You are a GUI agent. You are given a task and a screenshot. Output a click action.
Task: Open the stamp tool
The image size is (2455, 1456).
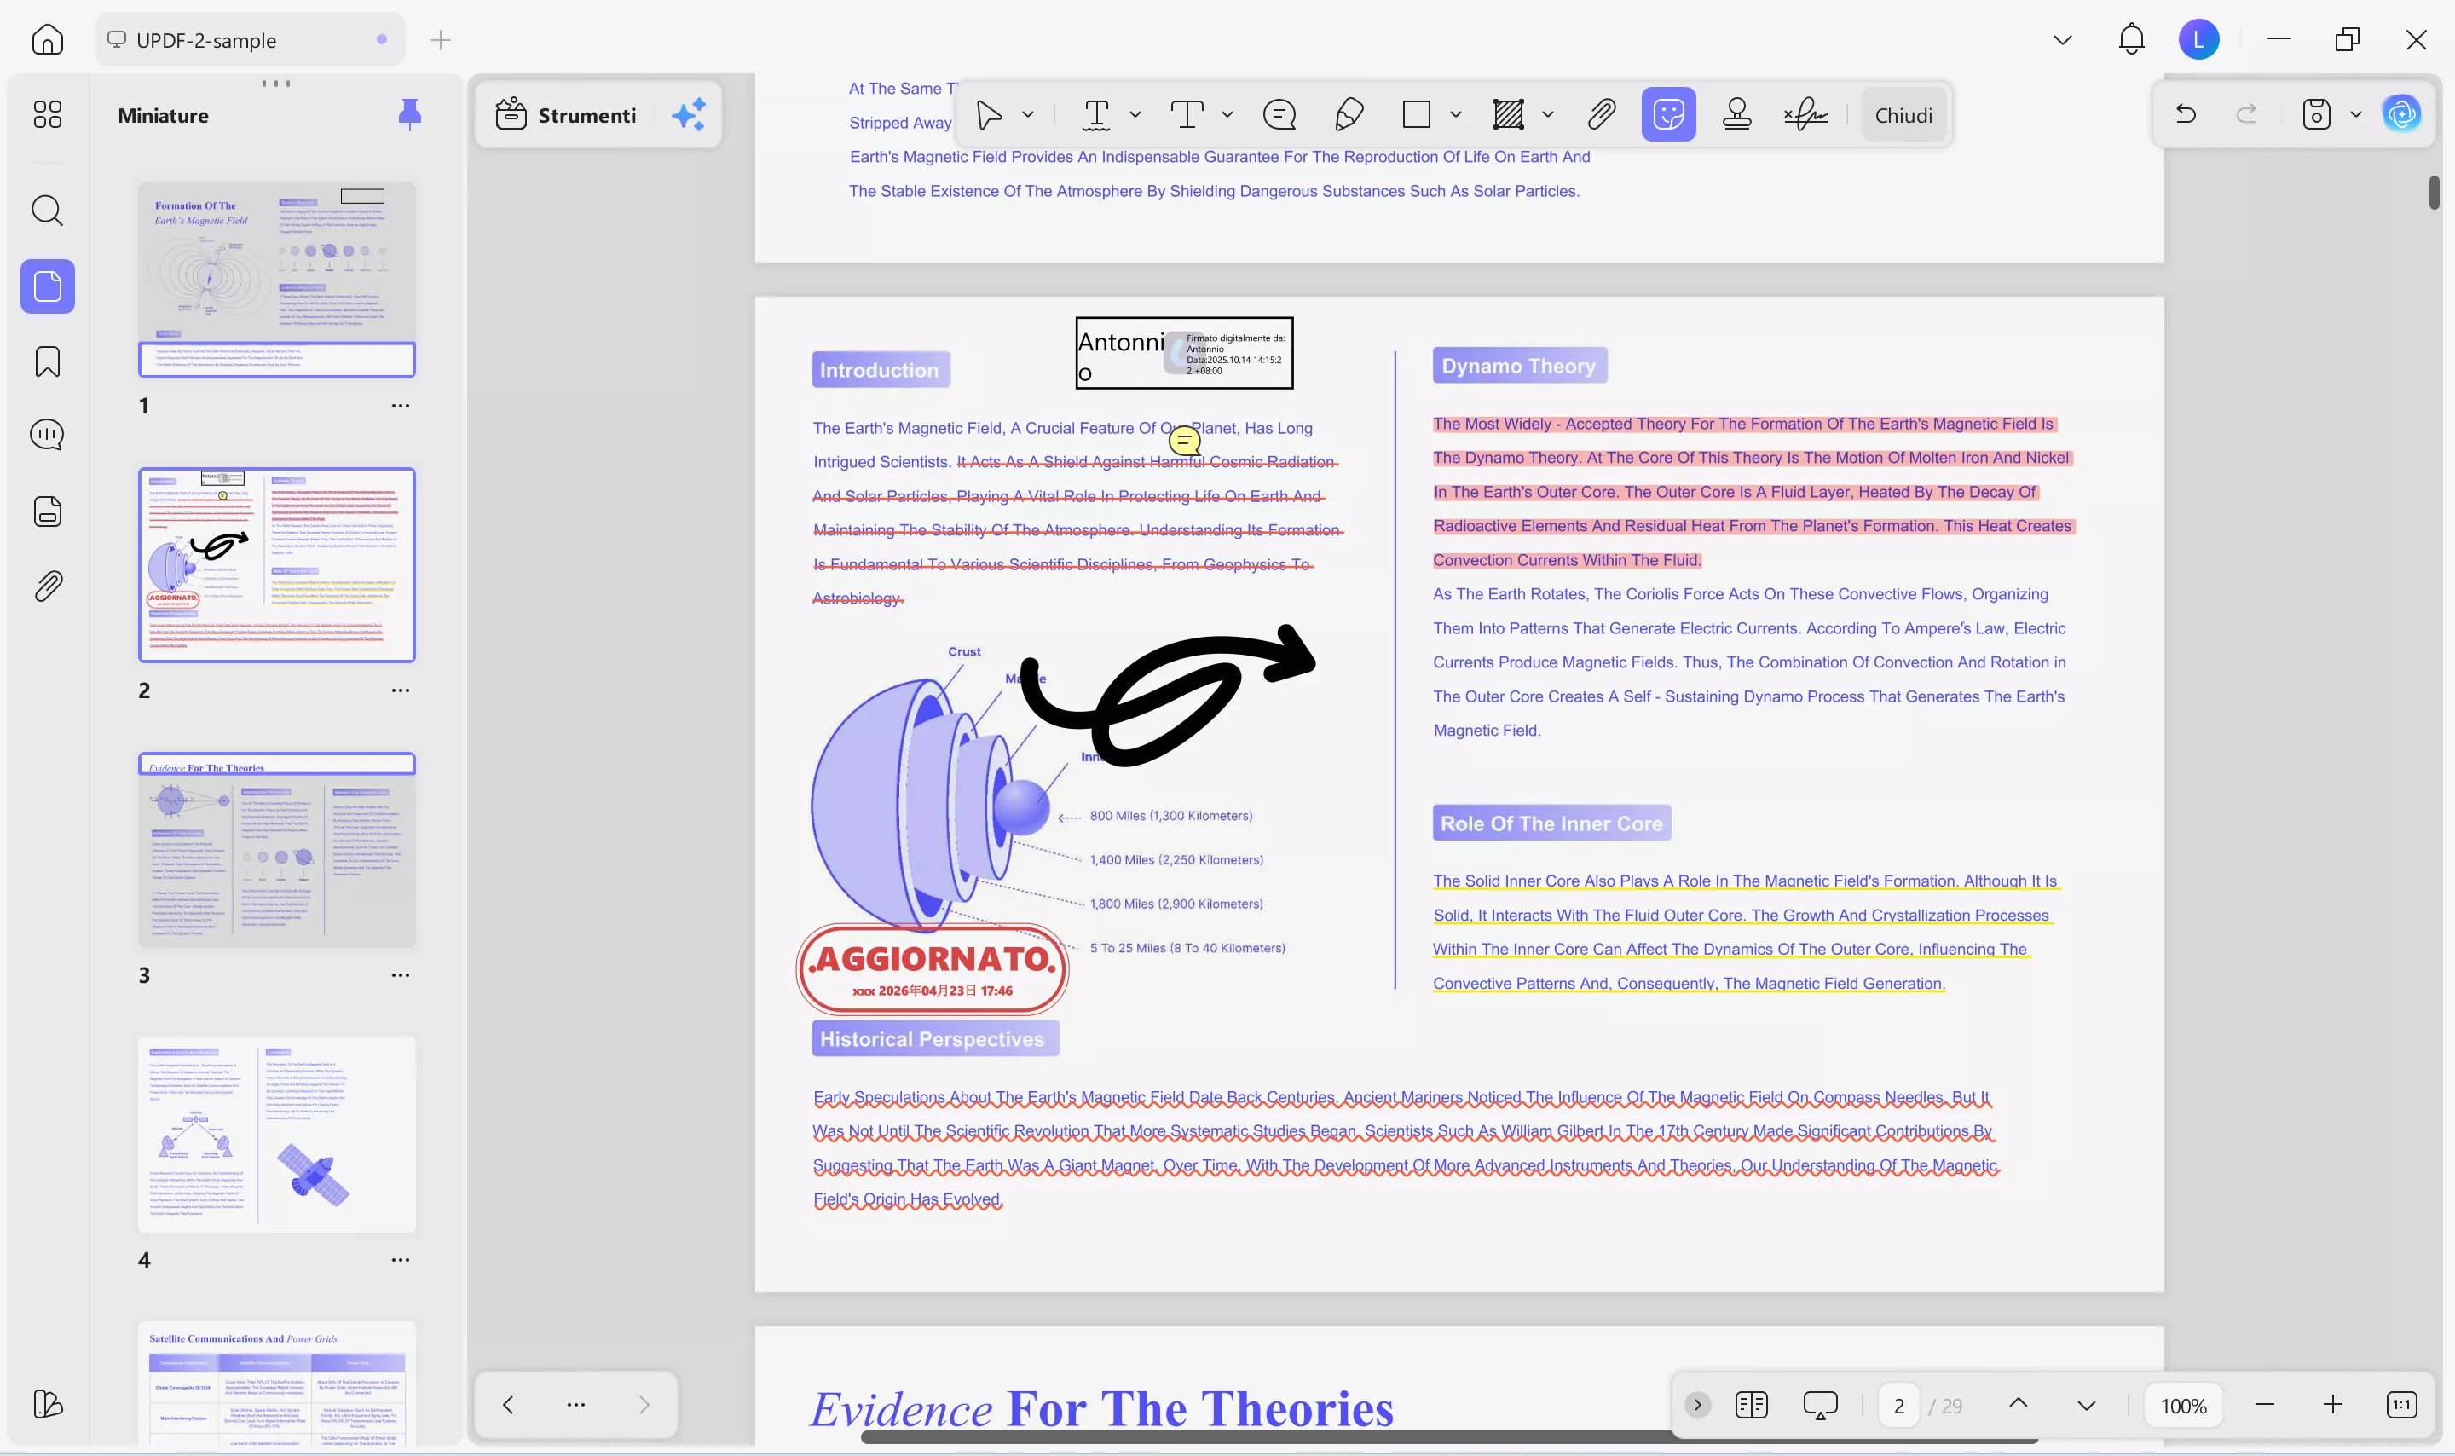tap(1737, 114)
